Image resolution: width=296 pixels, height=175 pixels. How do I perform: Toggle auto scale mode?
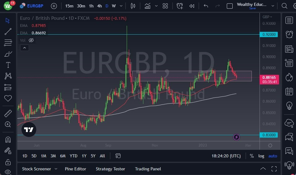273,156
